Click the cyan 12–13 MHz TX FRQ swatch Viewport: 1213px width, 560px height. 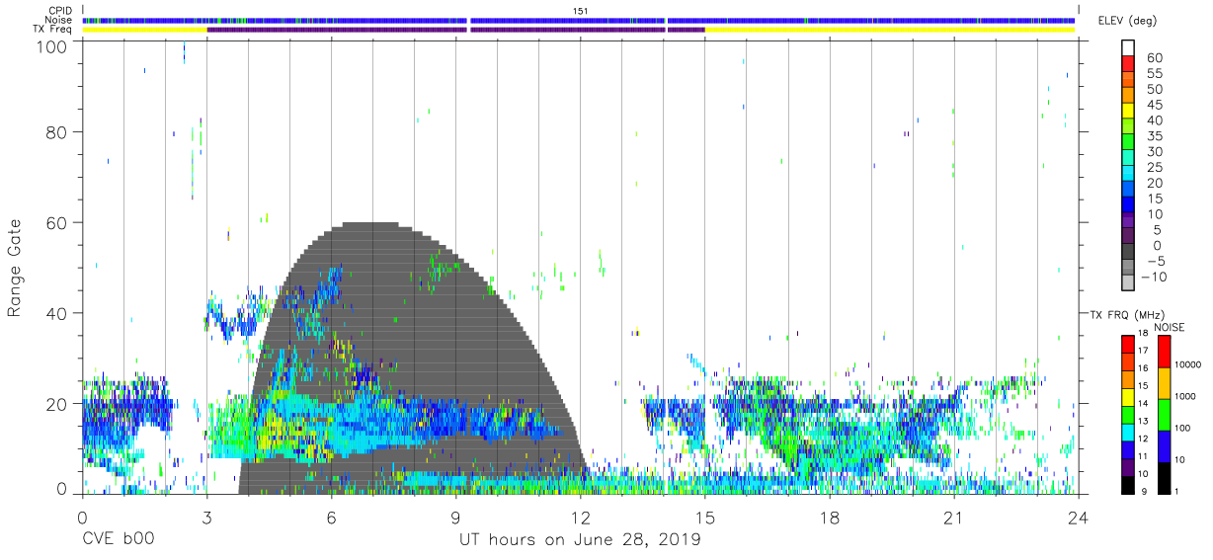(x=1127, y=433)
